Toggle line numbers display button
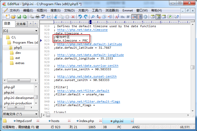This screenshot has height=131, width=197. pyautogui.click(x=140, y=17)
